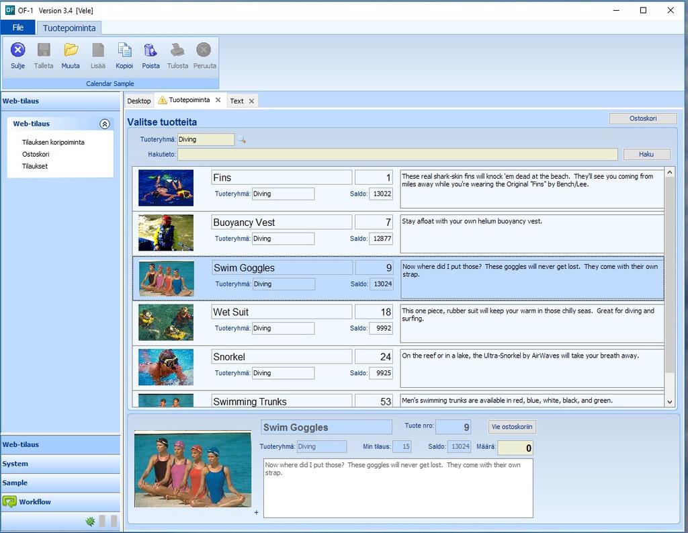Viewport: 688px width, 533px height.
Task: Click the warning icon on Tuotepoiminta tab
Action: [163, 100]
